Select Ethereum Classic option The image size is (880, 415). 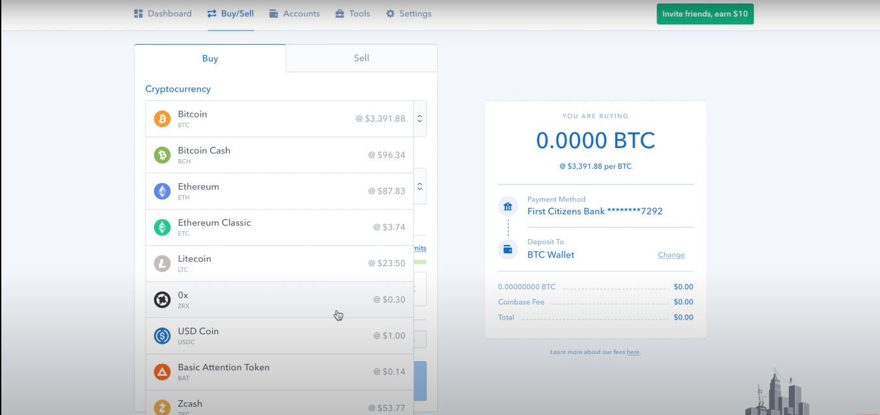(x=280, y=227)
